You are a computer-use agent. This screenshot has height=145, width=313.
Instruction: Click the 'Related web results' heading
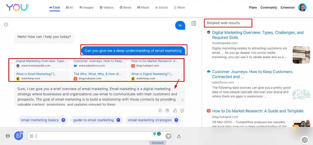(x=223, y=23)
